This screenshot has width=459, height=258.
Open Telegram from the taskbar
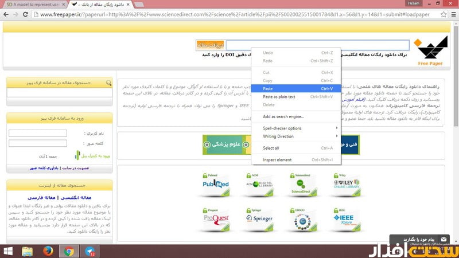(90, 251)
